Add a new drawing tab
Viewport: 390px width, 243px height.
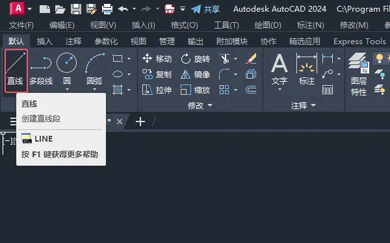coord(140,122)
